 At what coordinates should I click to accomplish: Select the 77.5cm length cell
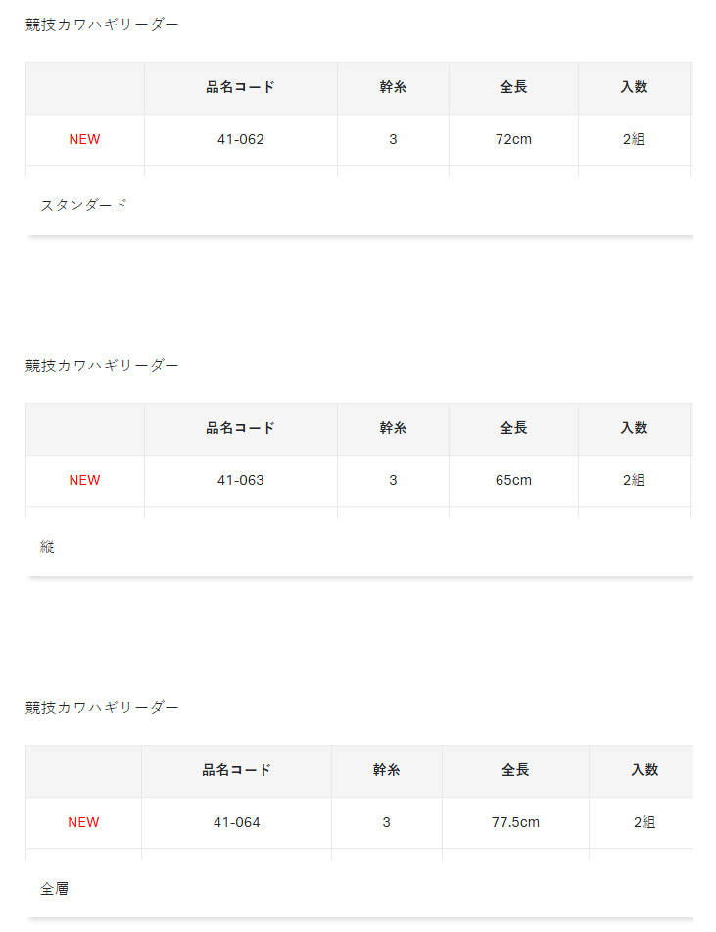click(515, 822)
